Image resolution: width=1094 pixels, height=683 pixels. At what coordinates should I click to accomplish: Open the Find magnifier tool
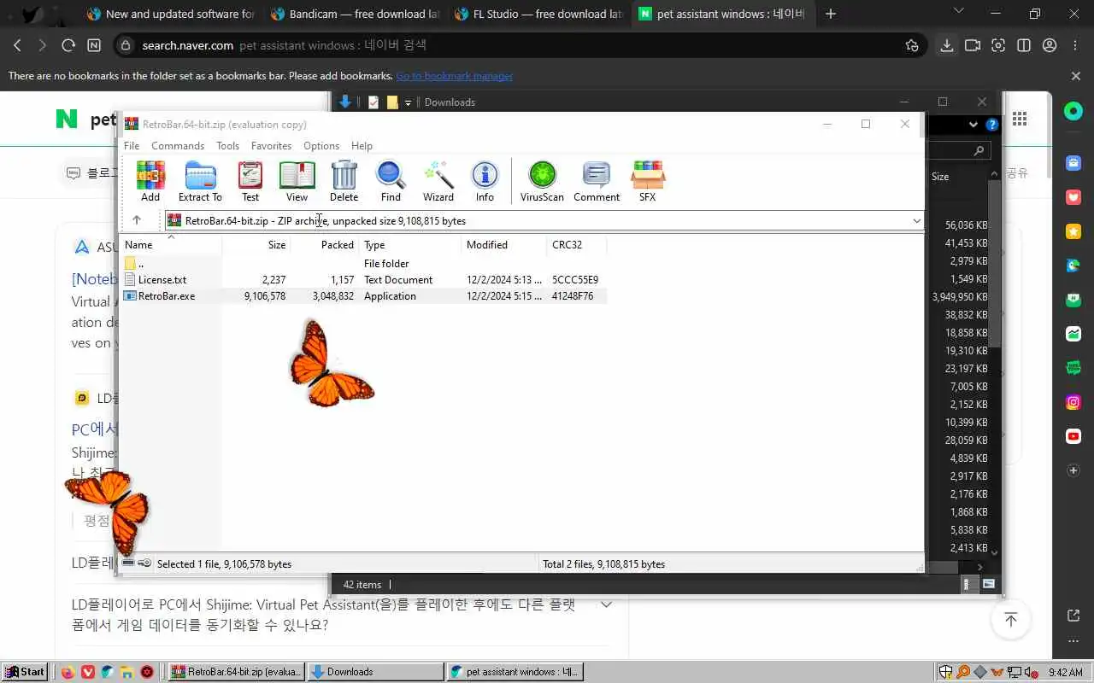tap(391, 182)
